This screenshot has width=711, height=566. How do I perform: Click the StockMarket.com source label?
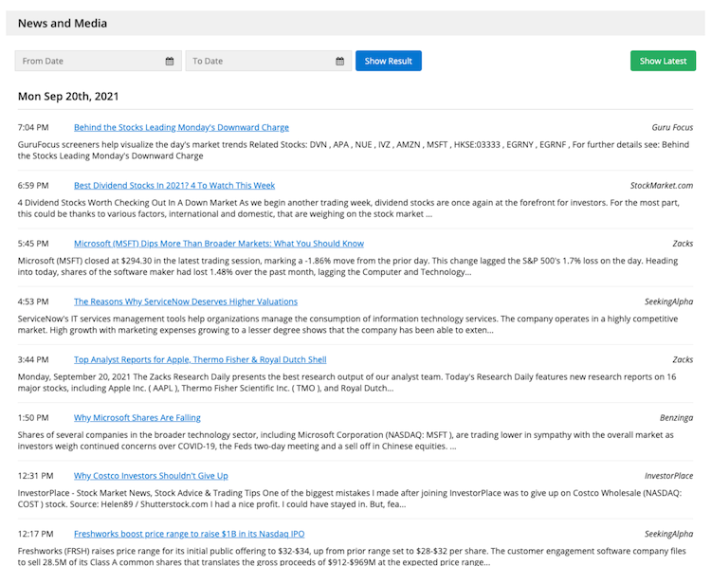[662, 186]
